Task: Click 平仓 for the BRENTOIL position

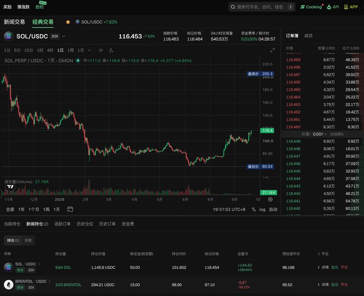Action: click(x=344, y=284)
